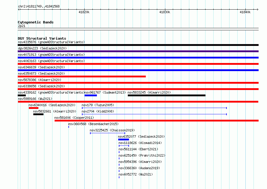
Task: Click nsv5989166 Wu2021 label
Action: click(35, 99)
